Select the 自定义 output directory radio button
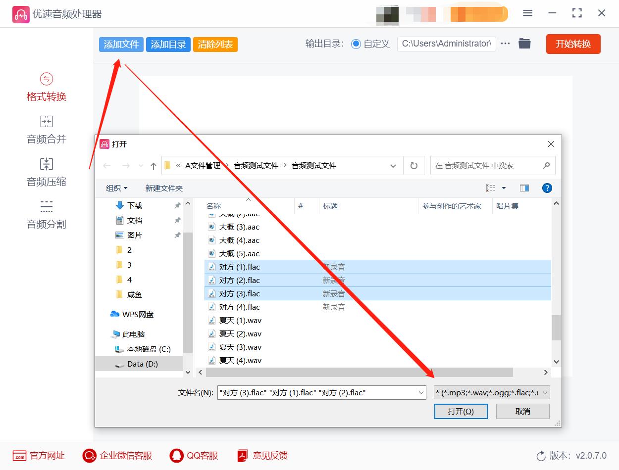This screenshot has width=619, height=470. tap(356, 44)
